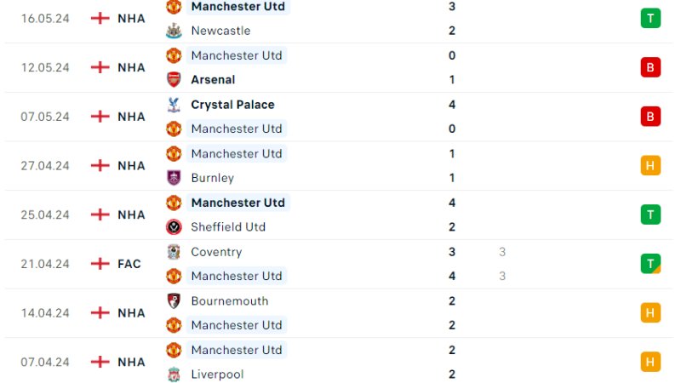
Task: Click the 21.04.24 match date
Action: pyautogui.click(x=45, y=264)
